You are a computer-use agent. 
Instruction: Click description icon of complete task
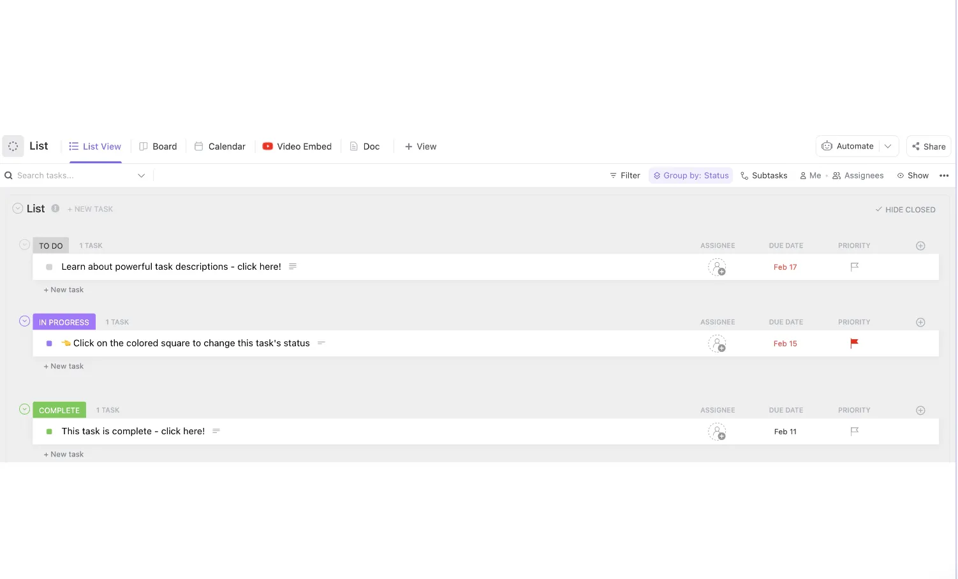[x=216, y=431]
